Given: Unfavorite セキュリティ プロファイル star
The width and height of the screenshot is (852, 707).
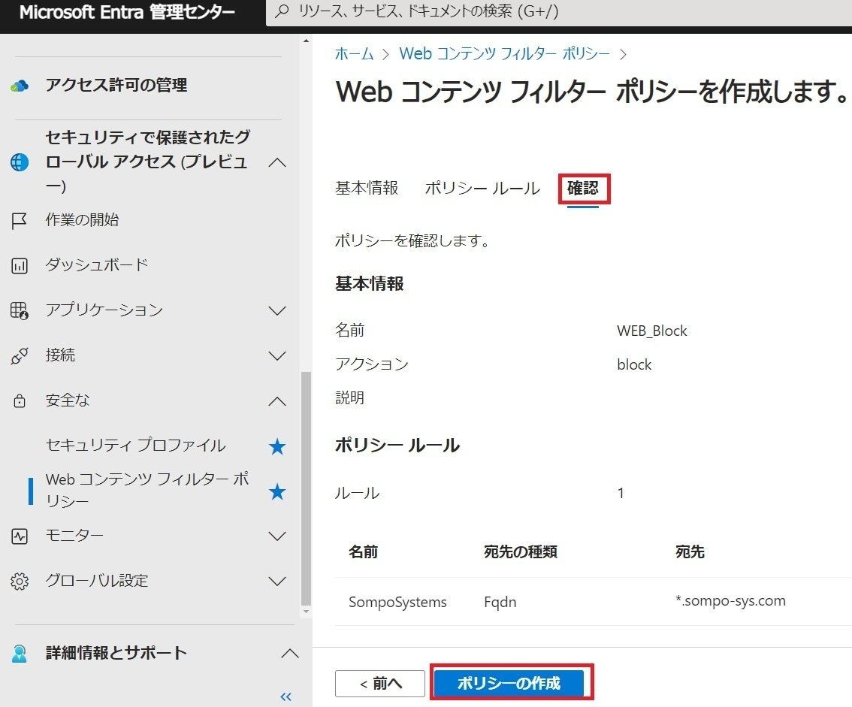Looking at the screenshot, I should (277, 447).
